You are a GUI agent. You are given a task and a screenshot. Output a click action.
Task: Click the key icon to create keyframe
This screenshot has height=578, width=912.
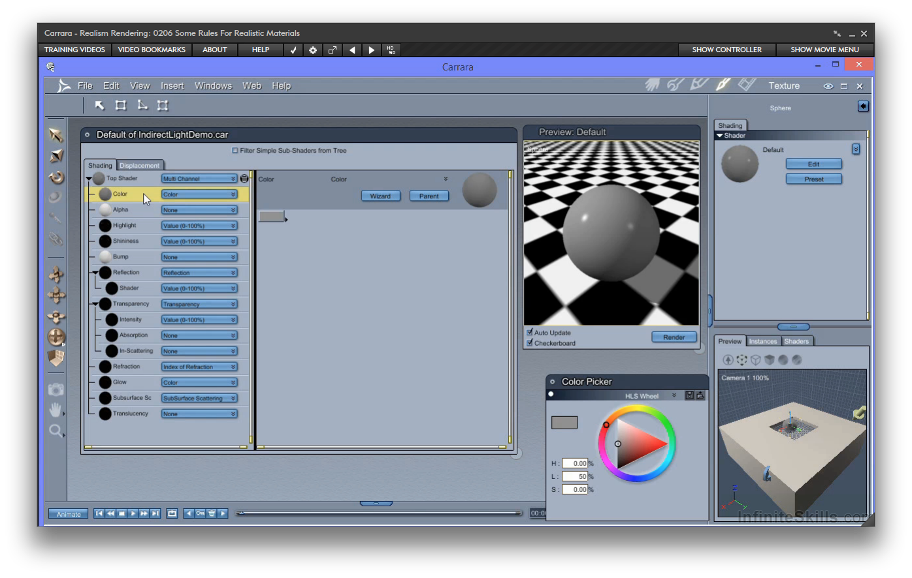pyautogui.click(x=201, y=513)
